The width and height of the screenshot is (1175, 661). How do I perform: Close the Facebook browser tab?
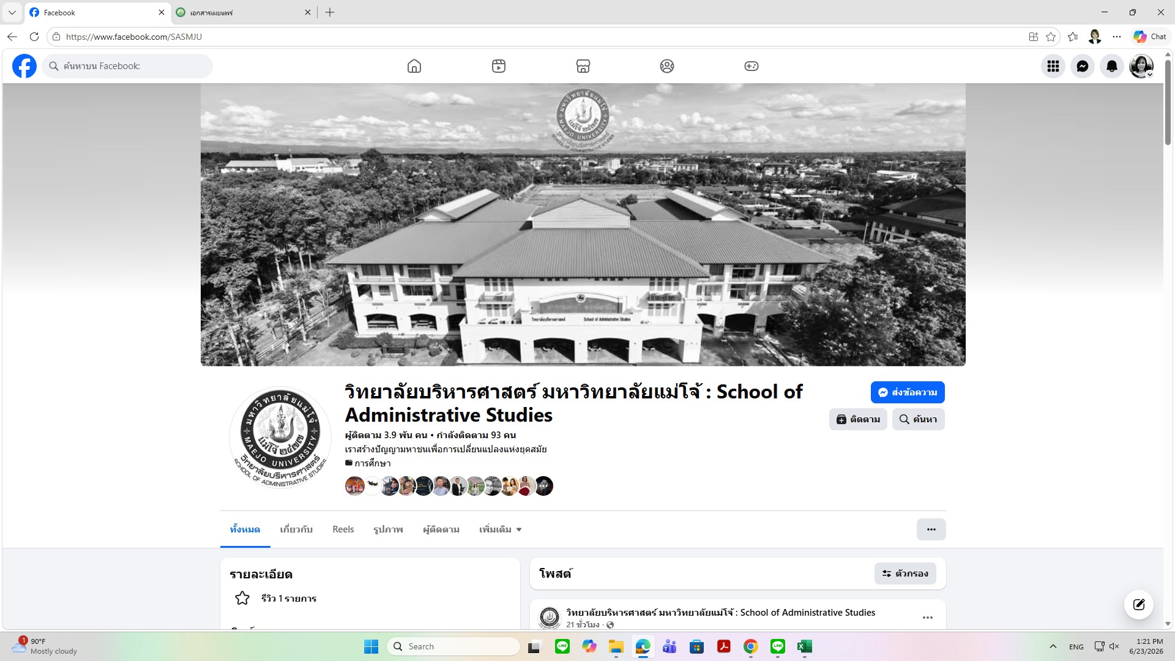pyautogui.click(x=162, y=12)
